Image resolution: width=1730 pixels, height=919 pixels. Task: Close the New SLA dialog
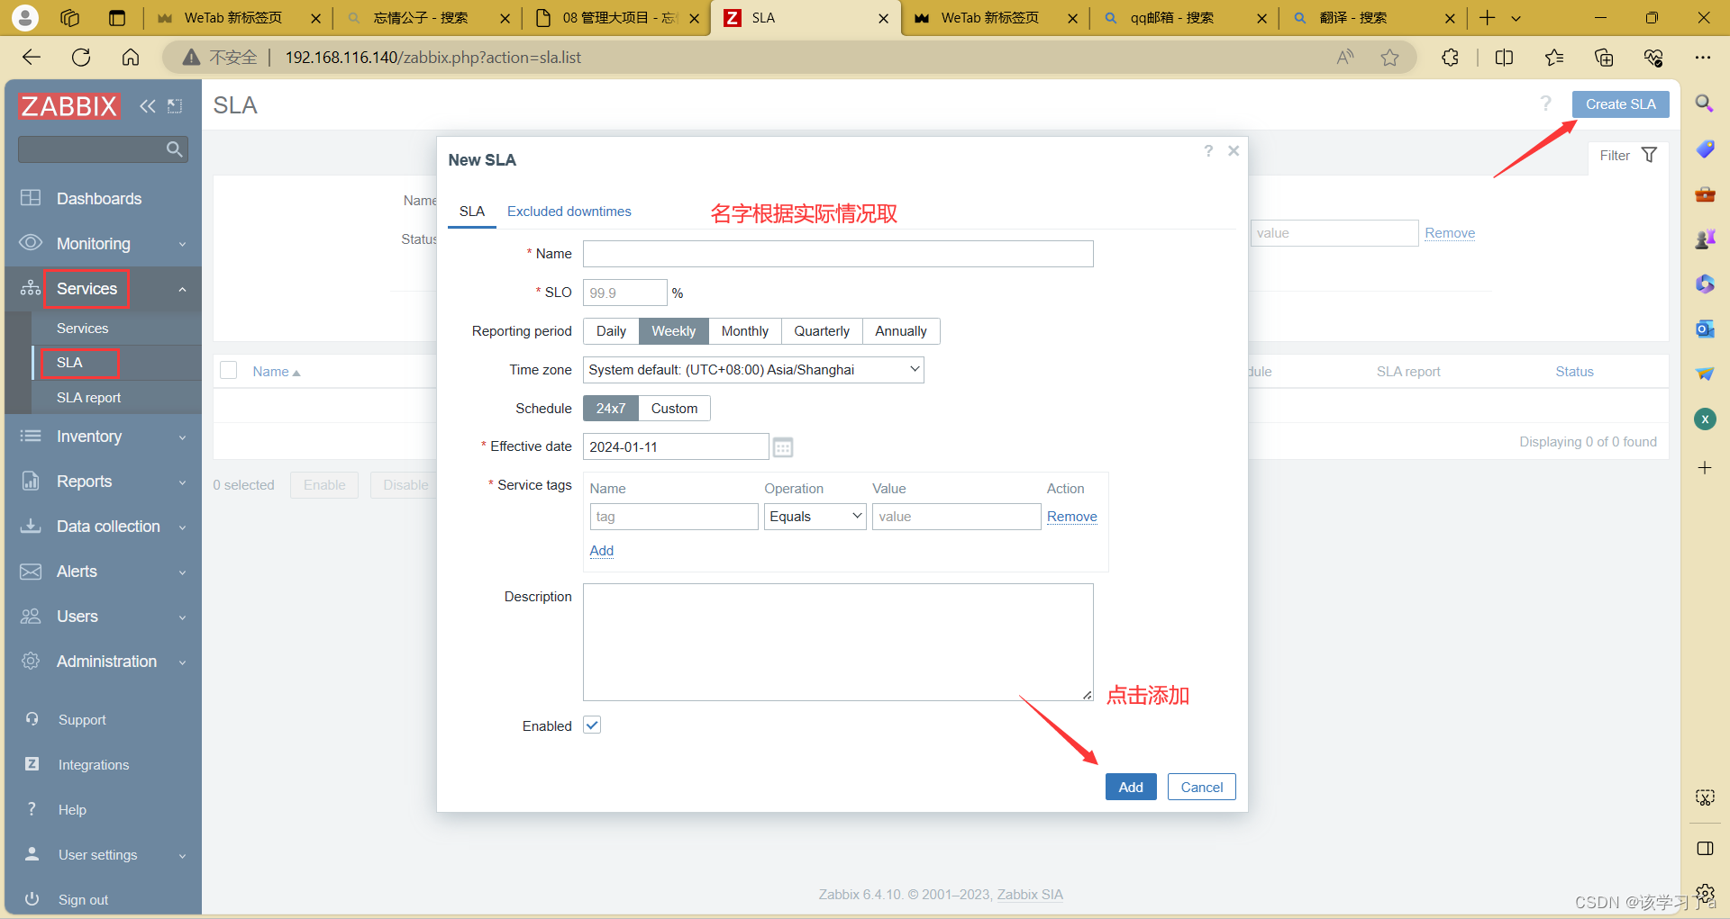[1234, 151]
